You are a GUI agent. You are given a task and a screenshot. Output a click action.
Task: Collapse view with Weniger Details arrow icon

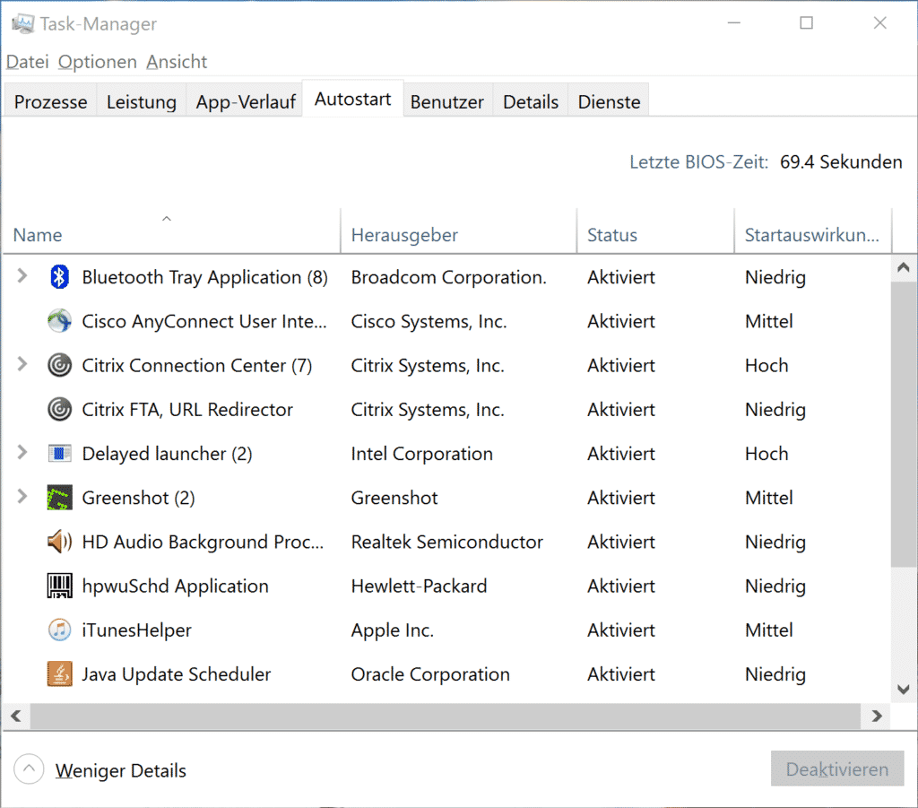(x=29, y=769)
